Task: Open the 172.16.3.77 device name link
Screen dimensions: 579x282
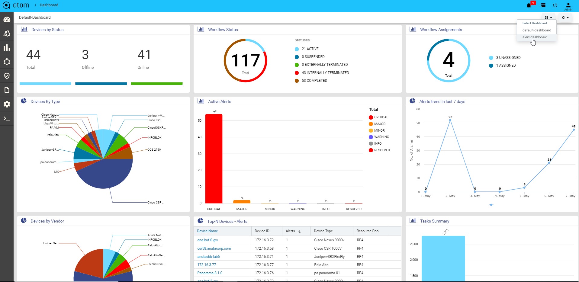Action: click(207, 265)
